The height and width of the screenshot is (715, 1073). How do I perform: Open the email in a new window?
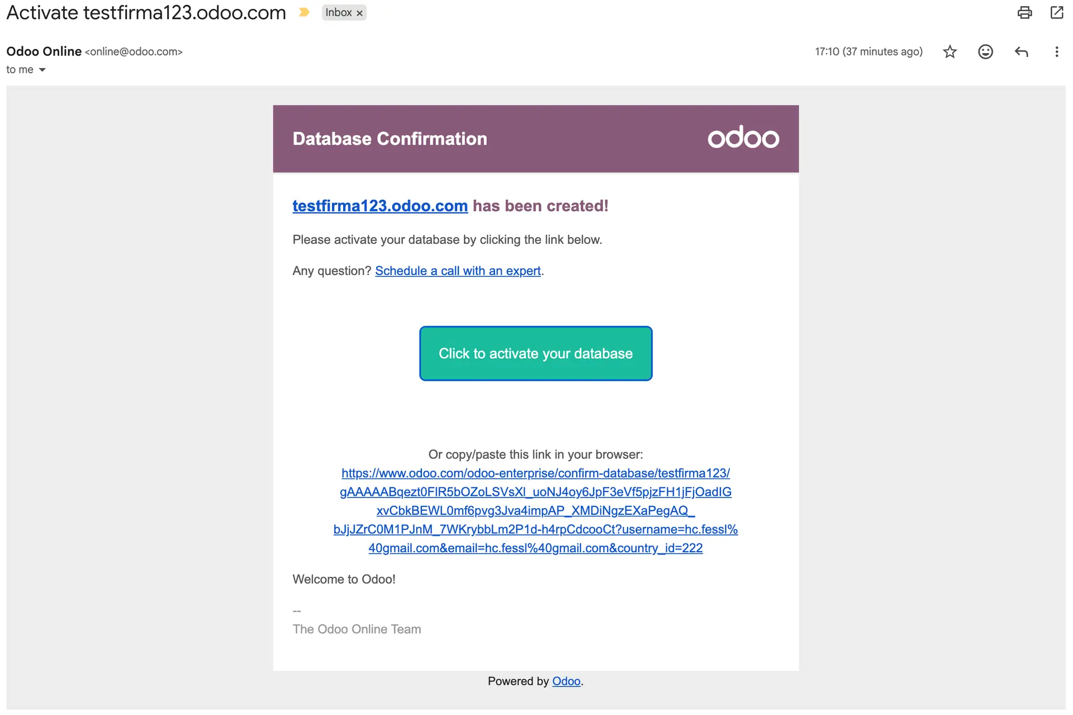coord(1056,12)
